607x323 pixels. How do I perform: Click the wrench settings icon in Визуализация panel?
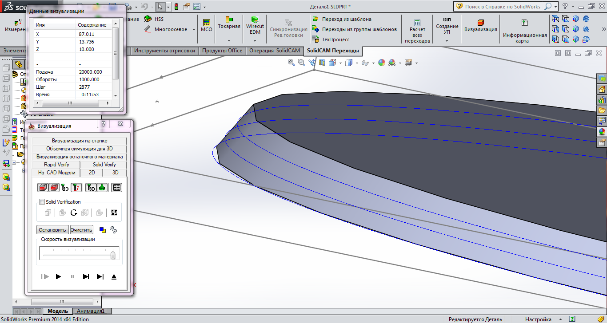click(113, 230)
